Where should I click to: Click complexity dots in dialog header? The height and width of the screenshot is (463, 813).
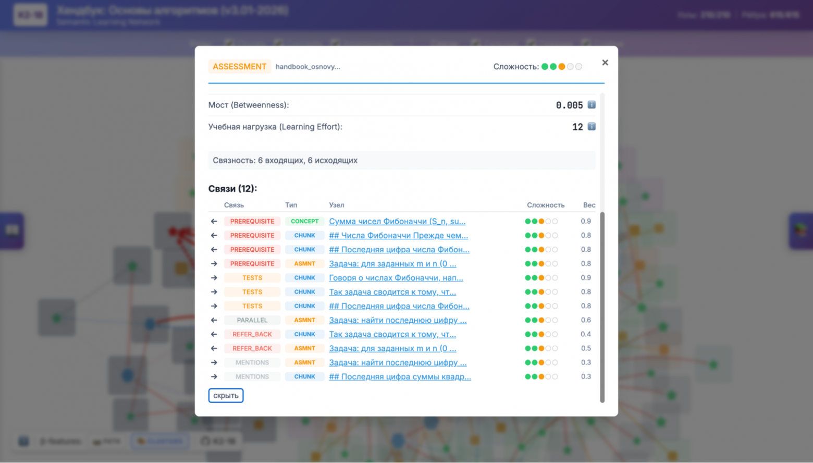(561, 67)
